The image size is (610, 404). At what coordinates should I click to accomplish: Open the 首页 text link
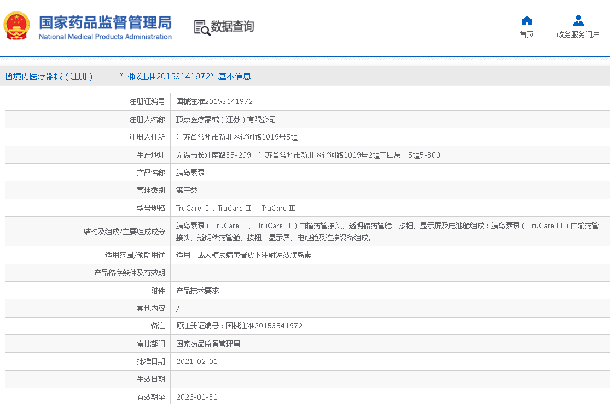pos(526,34)
